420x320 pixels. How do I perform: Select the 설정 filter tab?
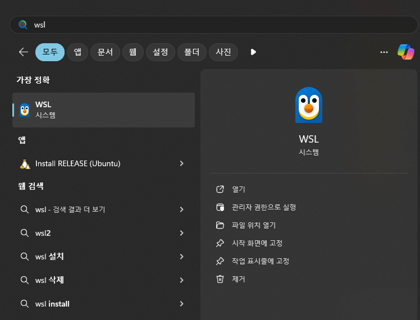(160, 52)
